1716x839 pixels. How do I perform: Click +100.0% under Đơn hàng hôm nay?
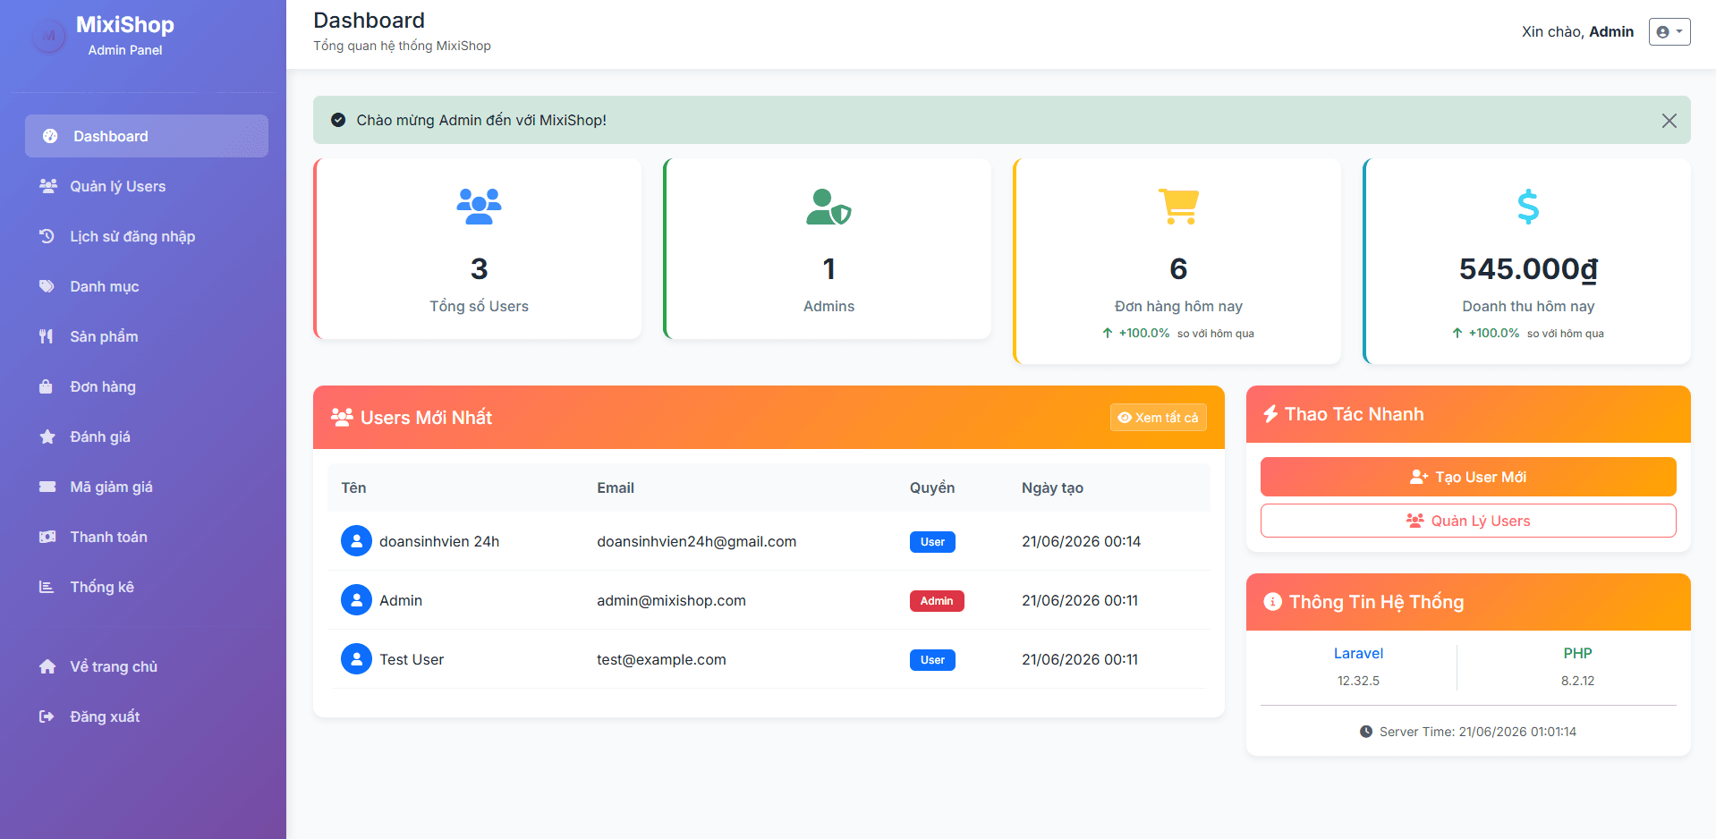[x=1143, y=333]
